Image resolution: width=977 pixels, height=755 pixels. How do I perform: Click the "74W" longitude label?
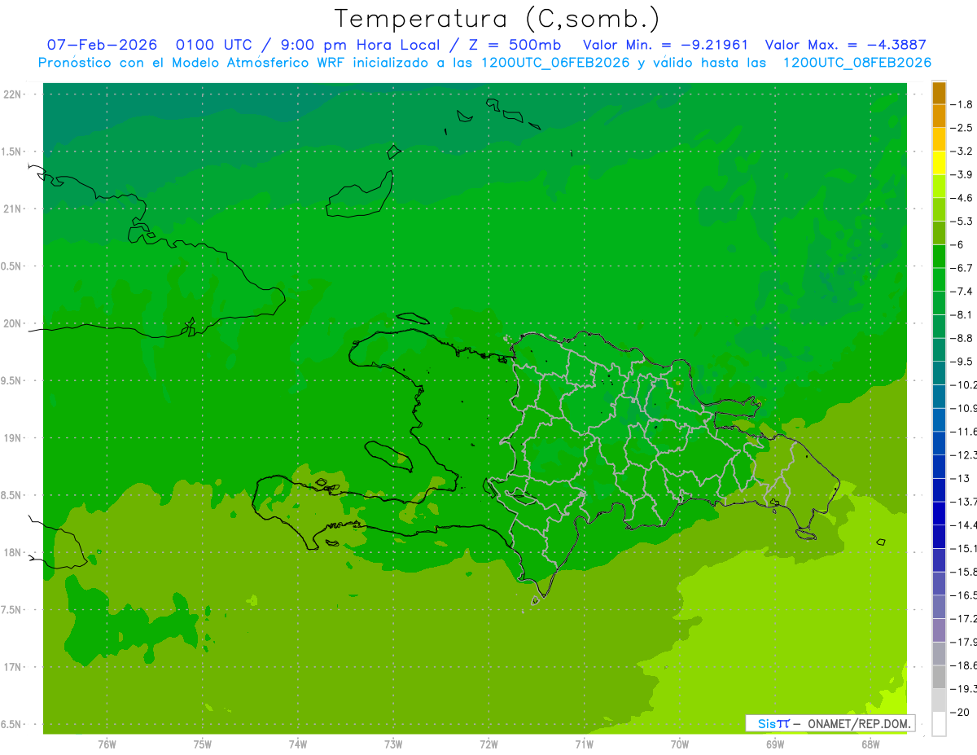298,744
